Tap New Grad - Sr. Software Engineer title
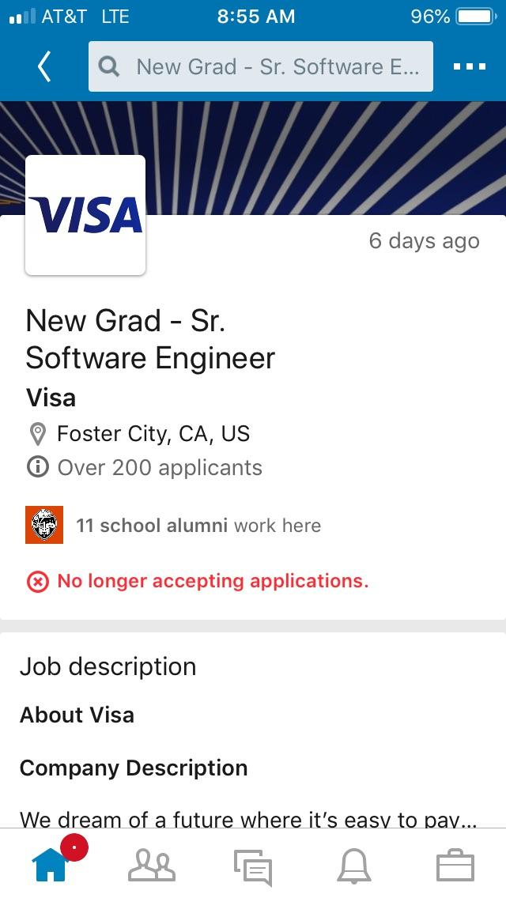Viewport: 506px width, 898px height. tap(150, 339)
